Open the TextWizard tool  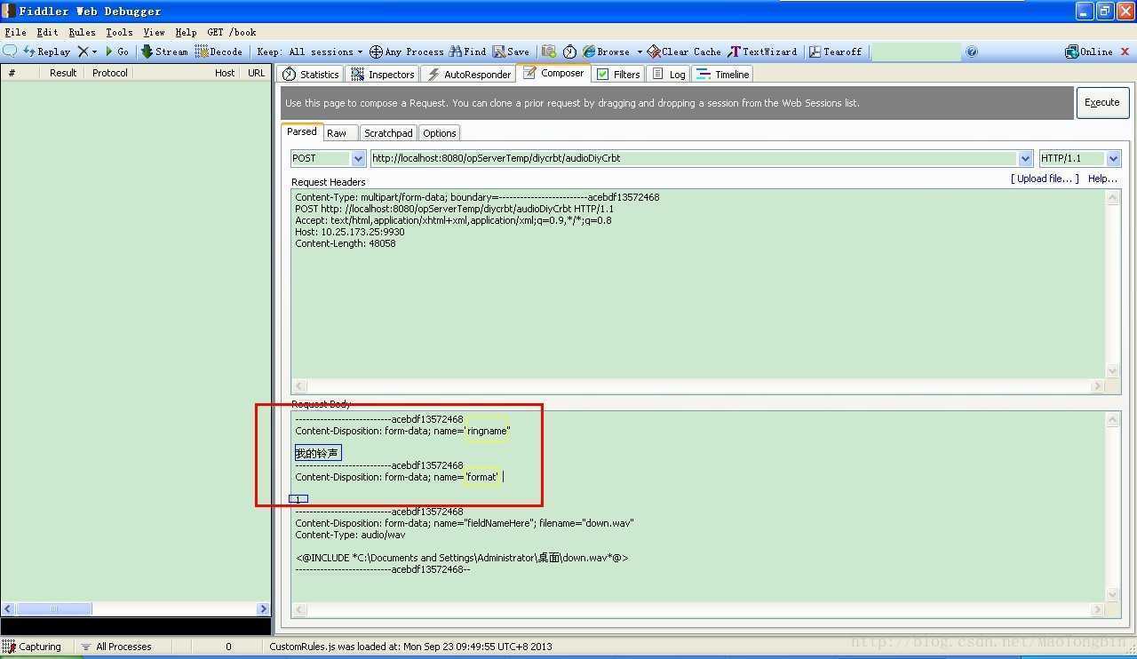tap(762, 52)
